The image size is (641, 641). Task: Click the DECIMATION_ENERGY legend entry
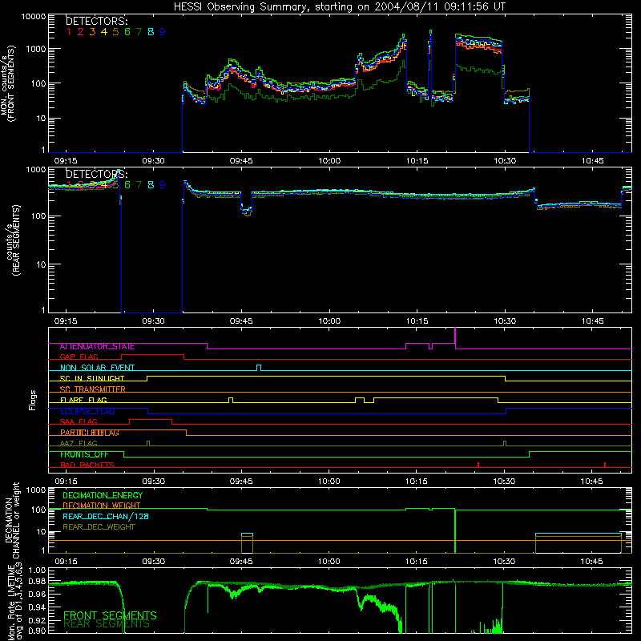point(103,495)
